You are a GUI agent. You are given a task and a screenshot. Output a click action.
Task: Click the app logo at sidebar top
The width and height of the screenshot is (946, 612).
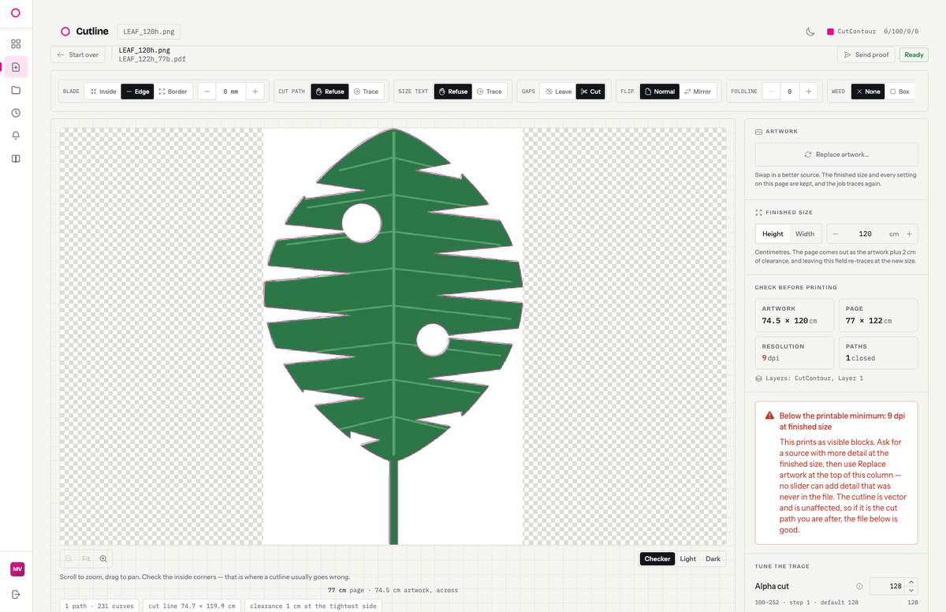click(x=16, y=13)
